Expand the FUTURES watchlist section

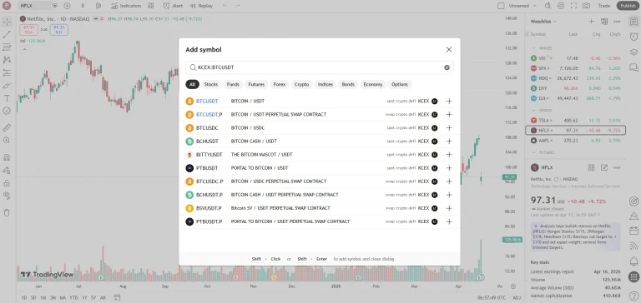533,152
